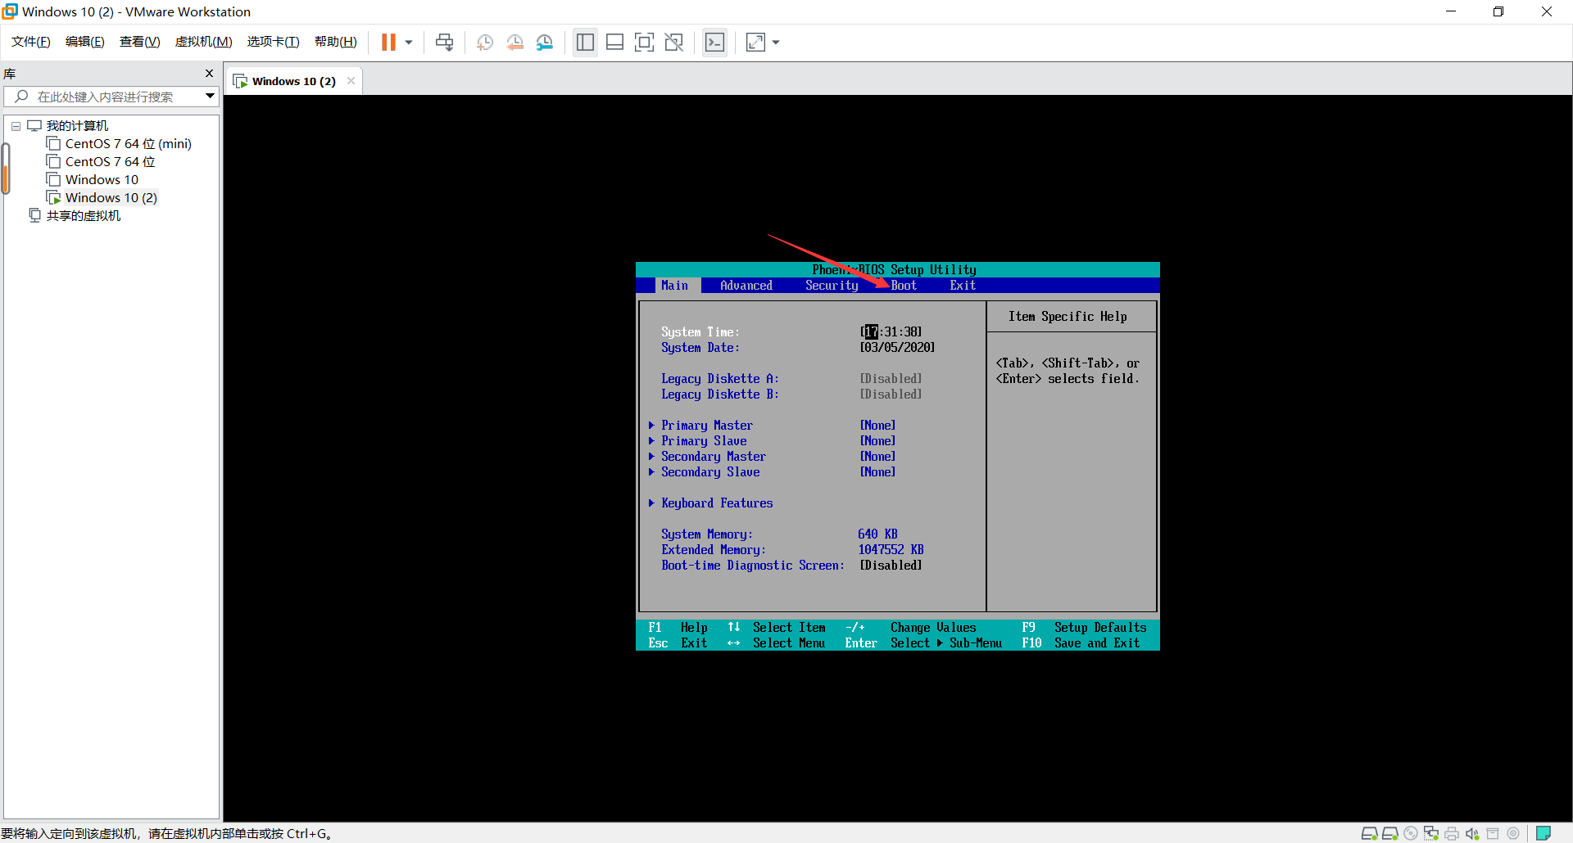
Task: Revert the VM to its previous snapshot
Action: tap(515, 43)
